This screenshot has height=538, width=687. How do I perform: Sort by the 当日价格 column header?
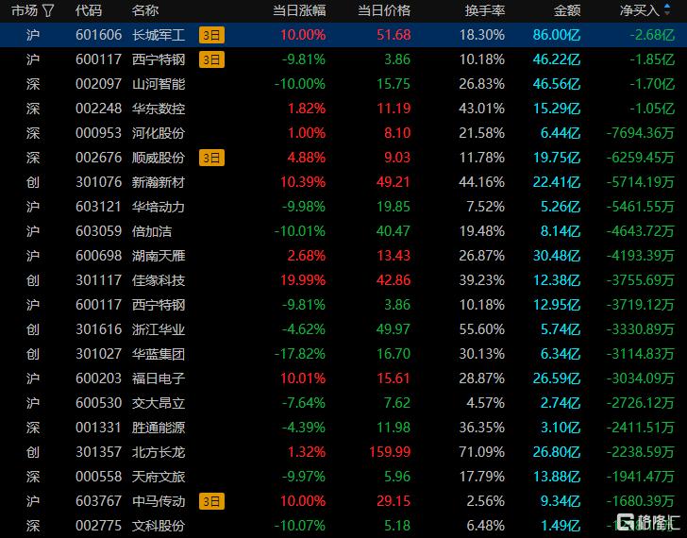click(x=384, y=10)
